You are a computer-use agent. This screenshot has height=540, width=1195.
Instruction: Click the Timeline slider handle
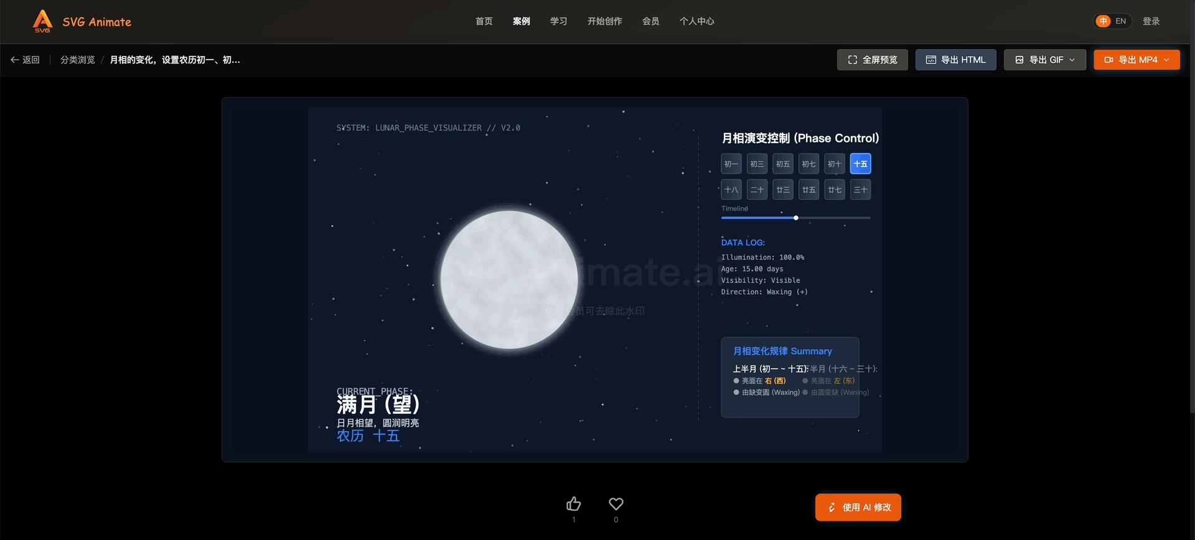[x=796, y=218]
